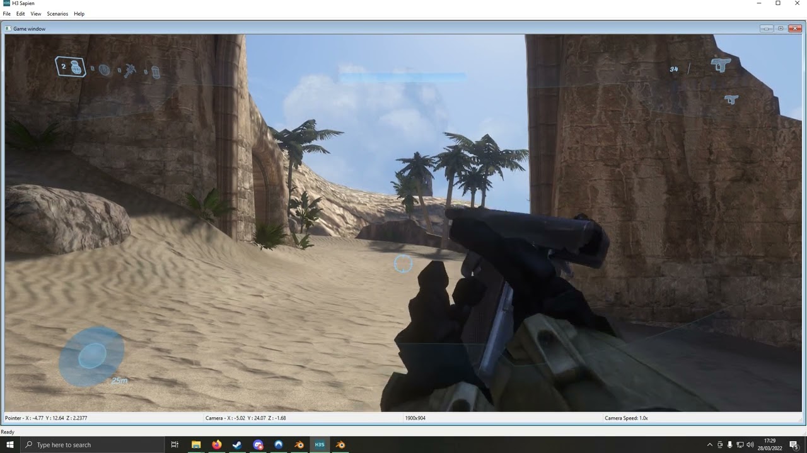
Task: Click the H3 Sapien title bar app icon
Action: [x=6, y=4]
